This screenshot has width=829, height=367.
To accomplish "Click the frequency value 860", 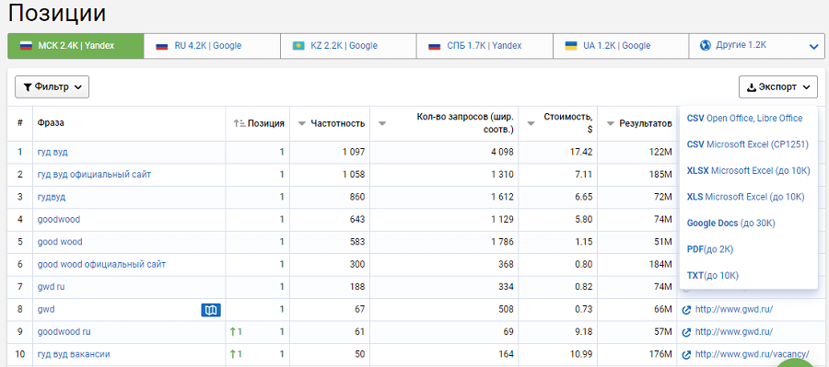I will point(356,197).
